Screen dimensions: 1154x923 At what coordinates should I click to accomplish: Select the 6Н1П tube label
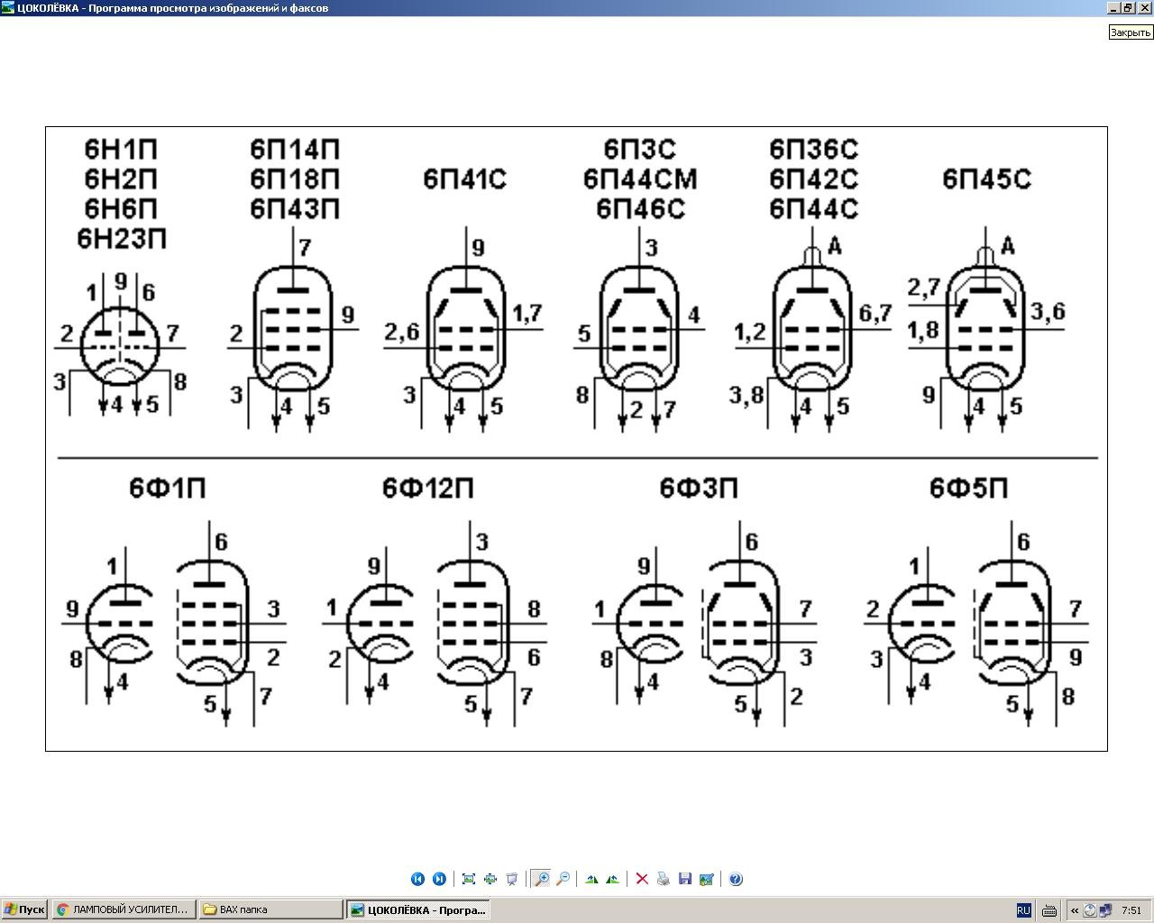click(x=121, y=149)
